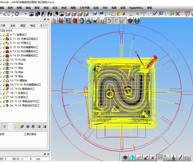Toggle lightbulb visibility for job 10: T5

tap(4, 60)
